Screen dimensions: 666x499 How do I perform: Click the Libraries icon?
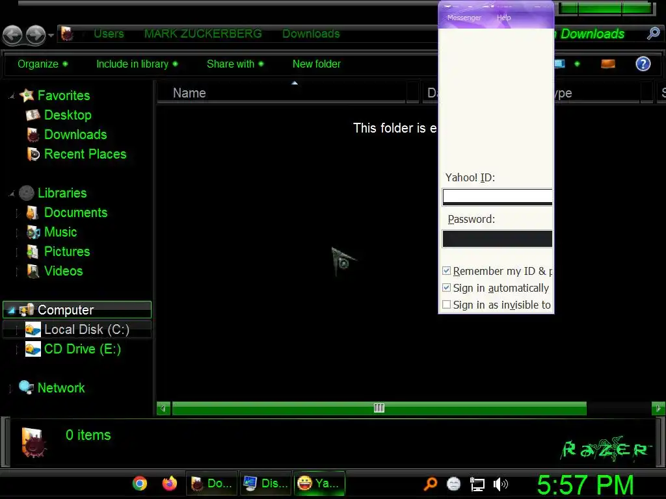[26, 193]
